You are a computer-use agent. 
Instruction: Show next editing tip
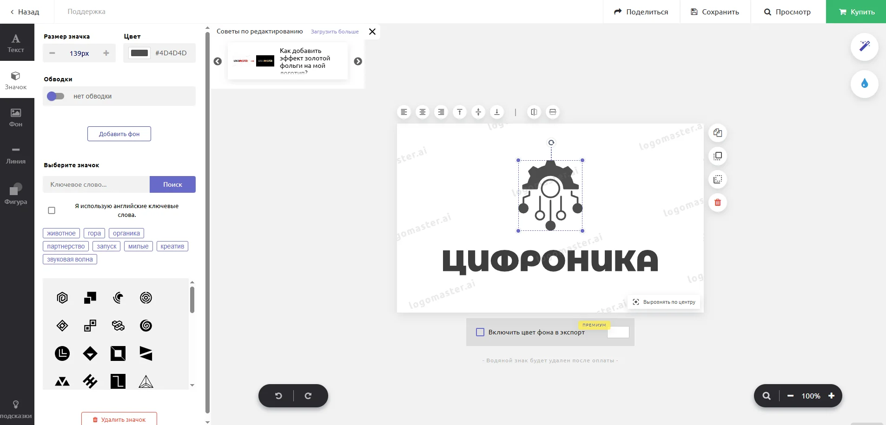[358, 61]
